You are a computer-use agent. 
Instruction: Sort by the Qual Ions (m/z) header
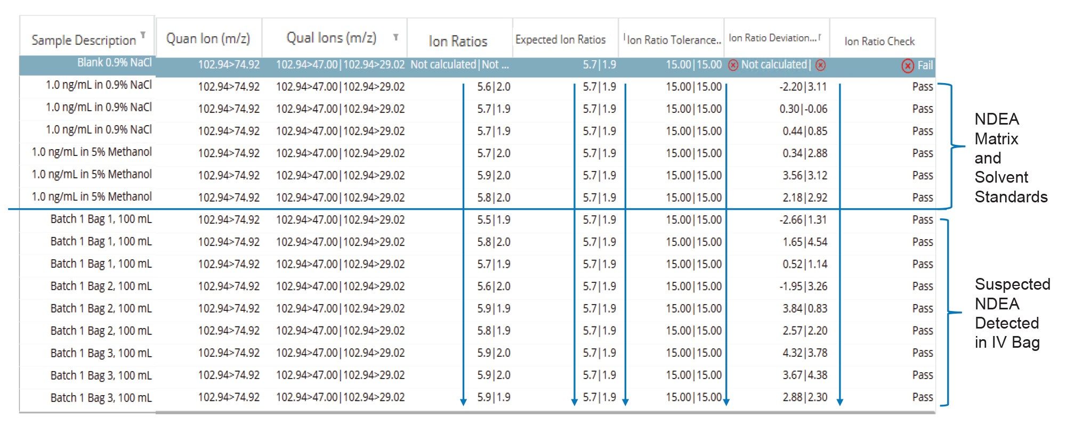(x=332, y=37)
